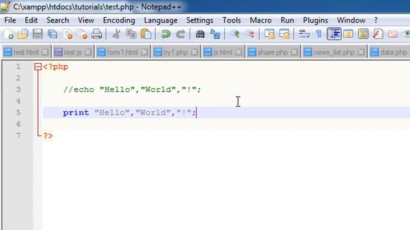Click the Close All toolbar icon
This screenshot has height=230, width=410.
pos(83,34)
